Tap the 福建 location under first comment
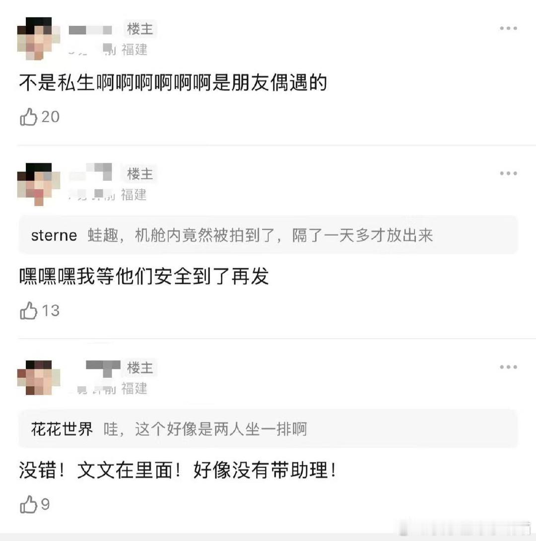536x541 pixels. [x=134, y=50]
